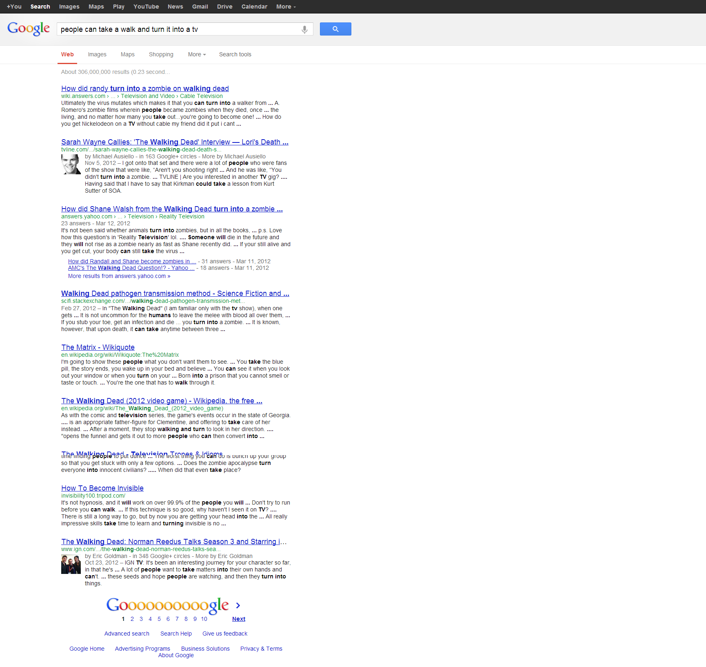The width and height of the screenshot is (706, 667).
Task: Switch to the Shopping results tab
Action: click(161, 54)
